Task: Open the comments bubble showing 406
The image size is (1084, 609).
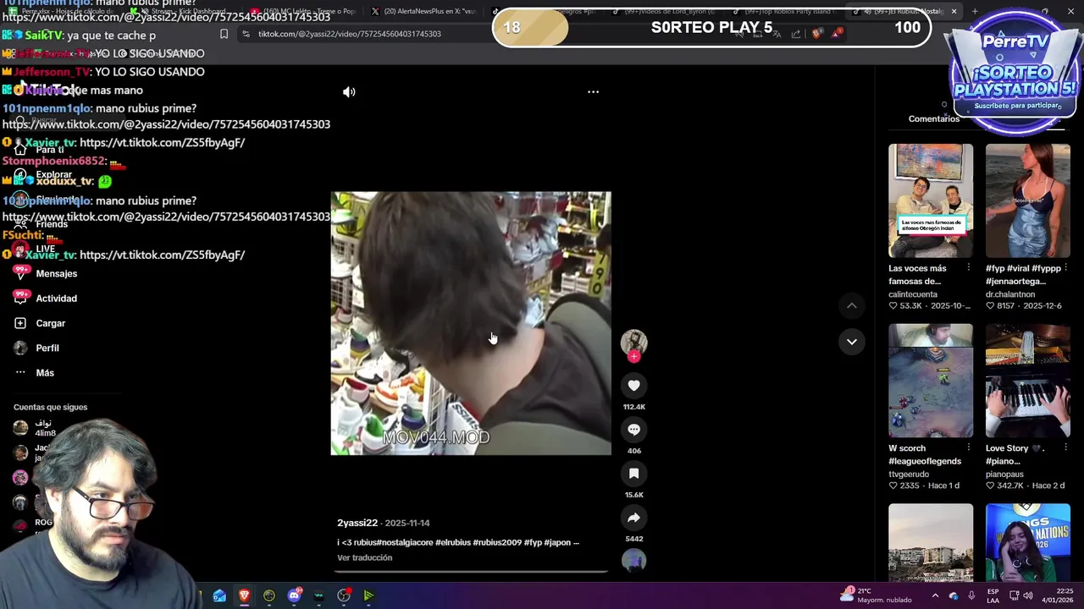Action: point(633,430)
